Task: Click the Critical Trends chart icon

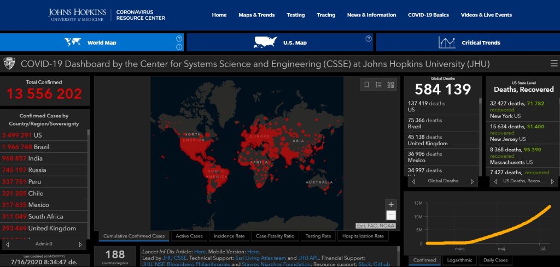Action: [x=447, y=43]
